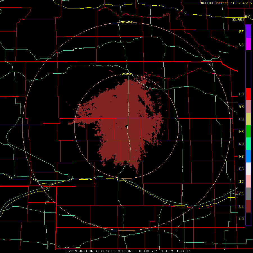Screen dimensions: 253x253
Task: Click the 100 NMI range ring label
Action: point(126,22)
